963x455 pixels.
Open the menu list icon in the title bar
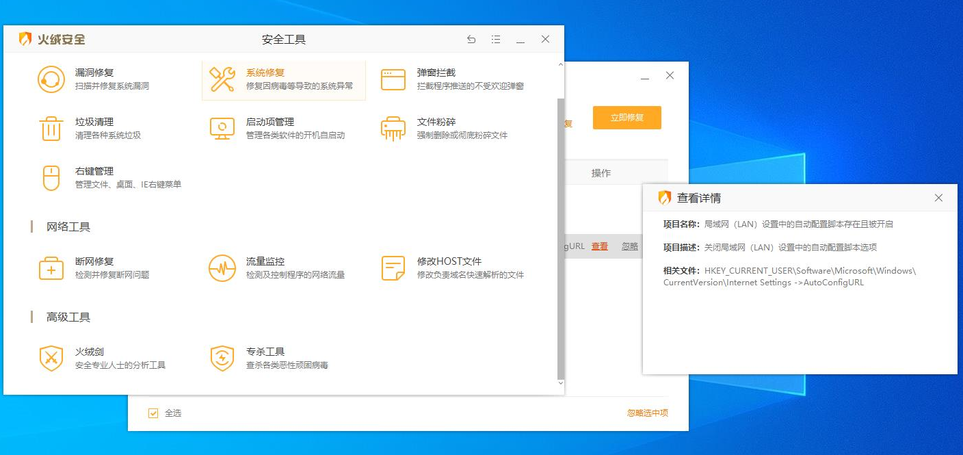click(496, 40)
